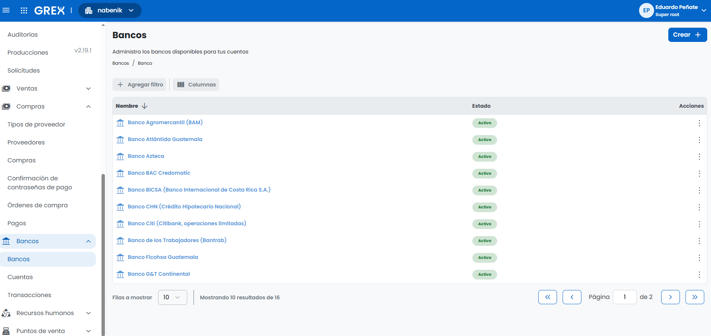
Task: Open Cuentas in the sidebar
Action: [20, 277]
